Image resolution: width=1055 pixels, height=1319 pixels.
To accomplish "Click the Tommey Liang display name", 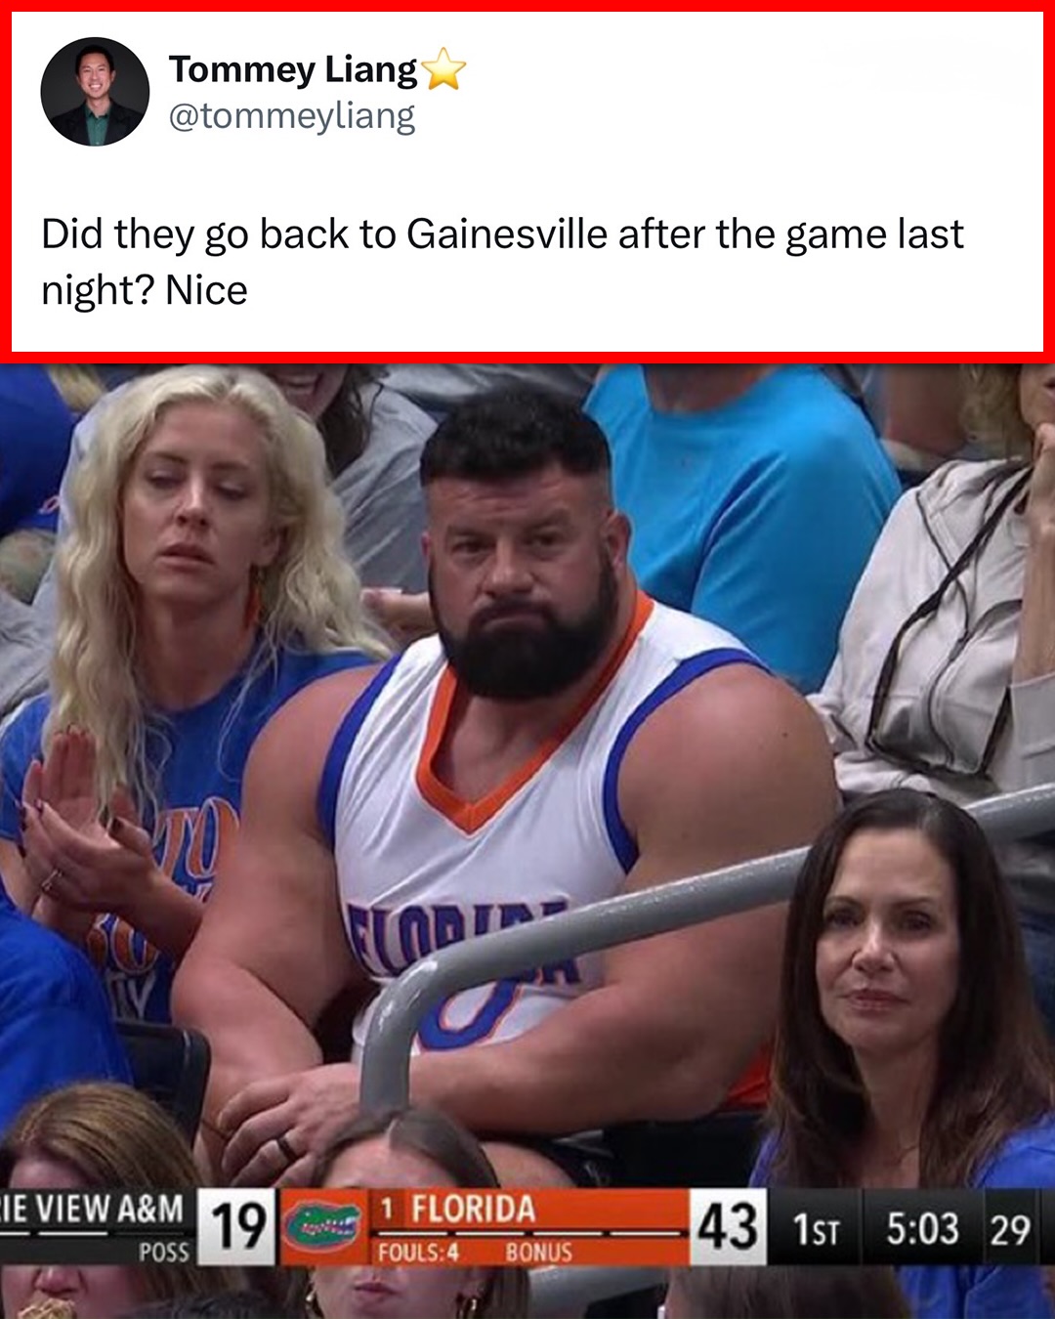I will pyautogui.click(x=293, y=69).
